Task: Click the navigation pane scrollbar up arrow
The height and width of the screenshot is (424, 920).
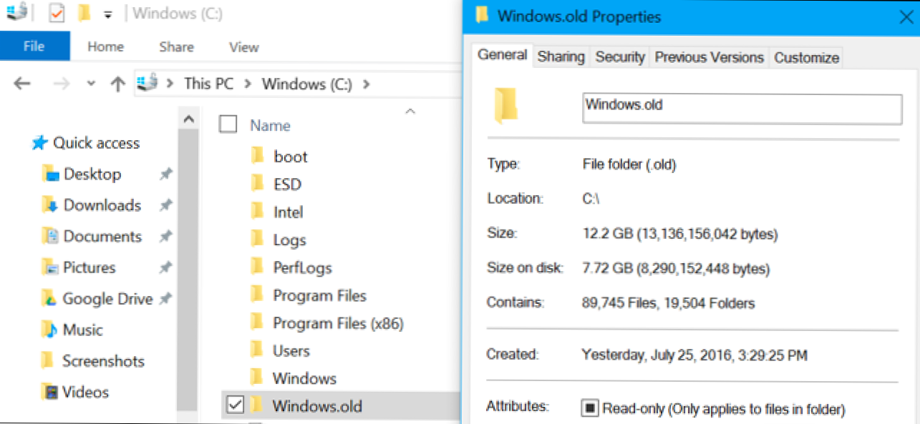Action: point(188,118)
